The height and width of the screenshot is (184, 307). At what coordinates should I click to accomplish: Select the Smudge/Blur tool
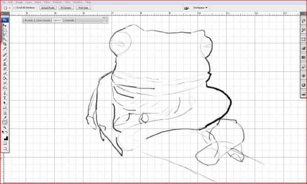click(x=5, y=83)
